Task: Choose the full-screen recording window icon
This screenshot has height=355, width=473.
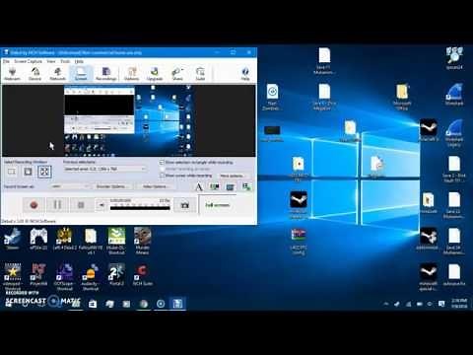Action: tap(44, 172)
